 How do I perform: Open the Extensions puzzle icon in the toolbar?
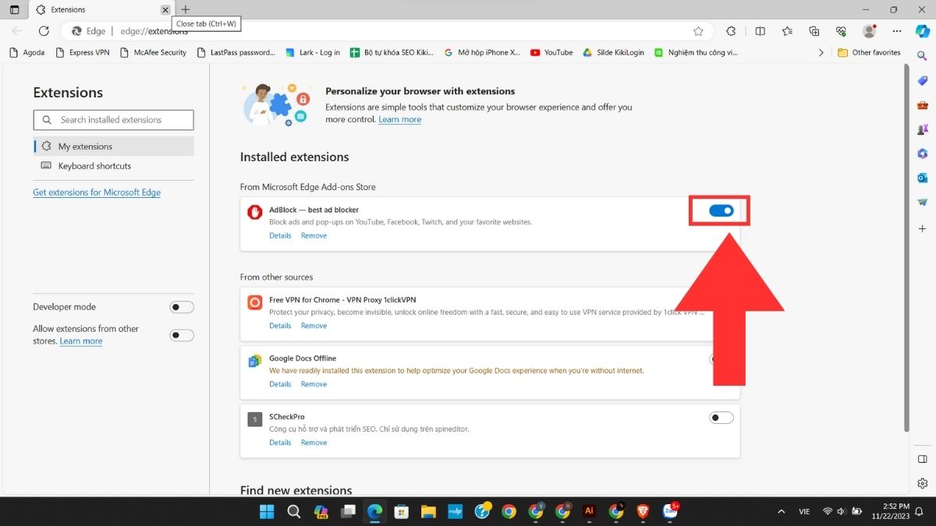[x=730, y=31]
